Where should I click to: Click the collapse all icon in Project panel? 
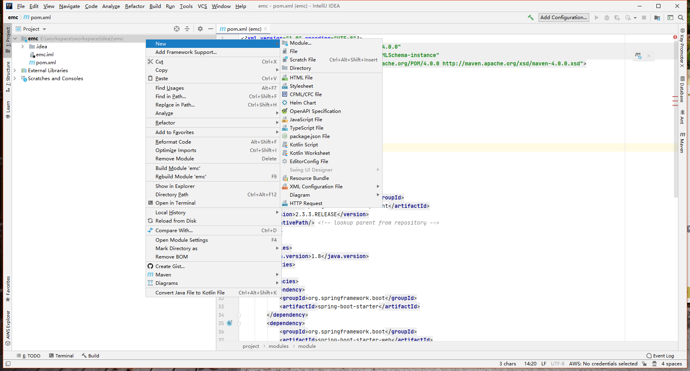187,29
